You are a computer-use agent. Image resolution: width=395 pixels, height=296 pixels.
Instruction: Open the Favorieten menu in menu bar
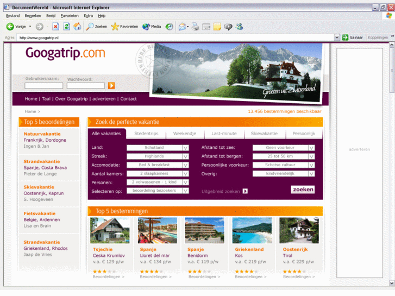[x=70, y=16]
